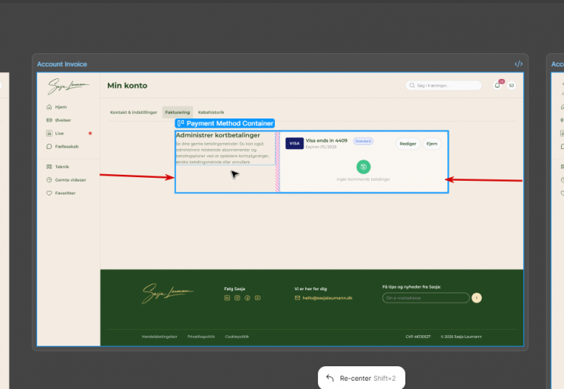Image resolution: width=564 pixels, height=389 pixels.
Task: Click the Hjem label in sidebar
Action: (x=61, y=107)
